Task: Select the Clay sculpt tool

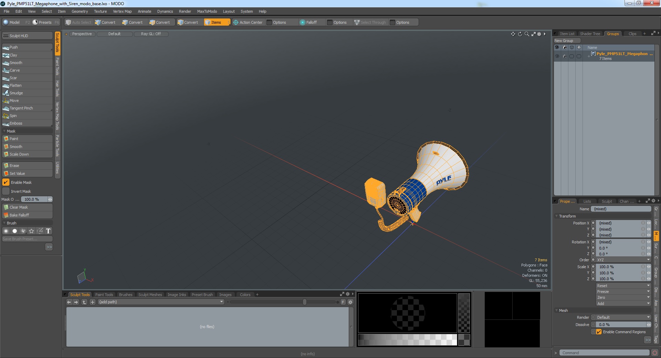Action: [27, 55]
